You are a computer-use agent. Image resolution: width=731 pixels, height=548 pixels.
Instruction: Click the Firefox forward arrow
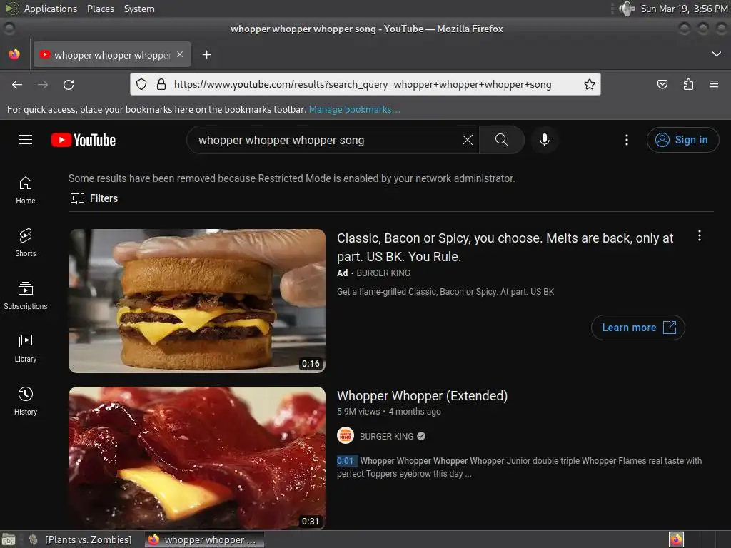click(x=43, y=84)
